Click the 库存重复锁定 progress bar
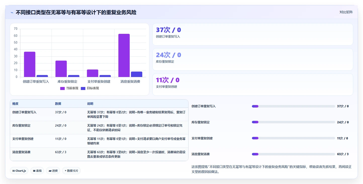 293,122
